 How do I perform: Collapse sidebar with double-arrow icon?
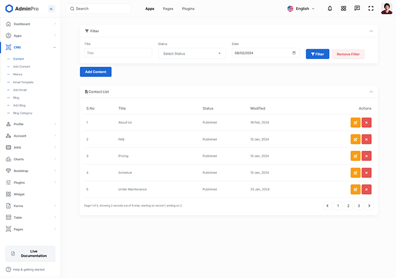[x=51, y=9]
